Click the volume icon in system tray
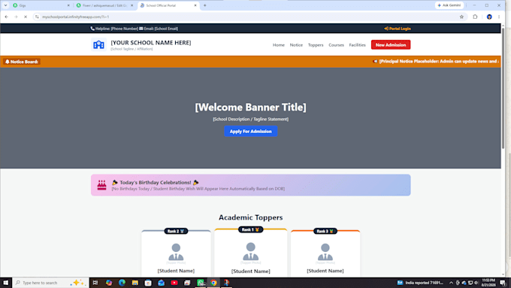The width and height of the screenshot is (511, 288). point(476,283)
